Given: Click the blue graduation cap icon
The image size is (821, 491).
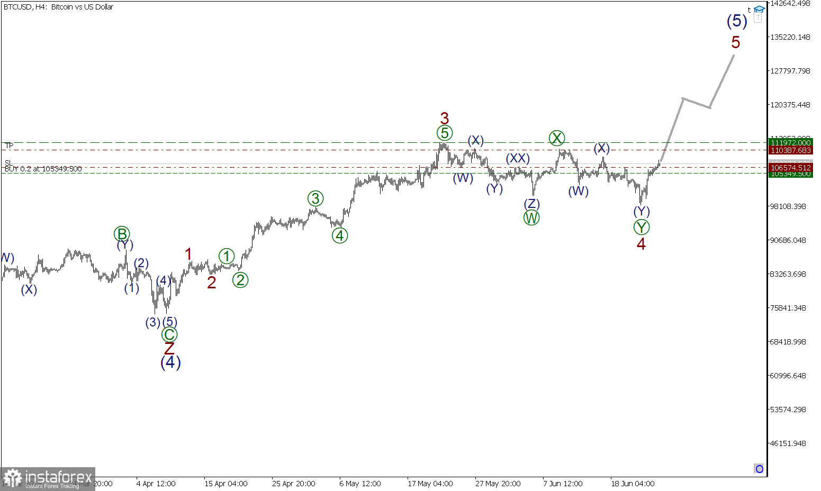Looking at the screenshot, I should tap(759, 10).
